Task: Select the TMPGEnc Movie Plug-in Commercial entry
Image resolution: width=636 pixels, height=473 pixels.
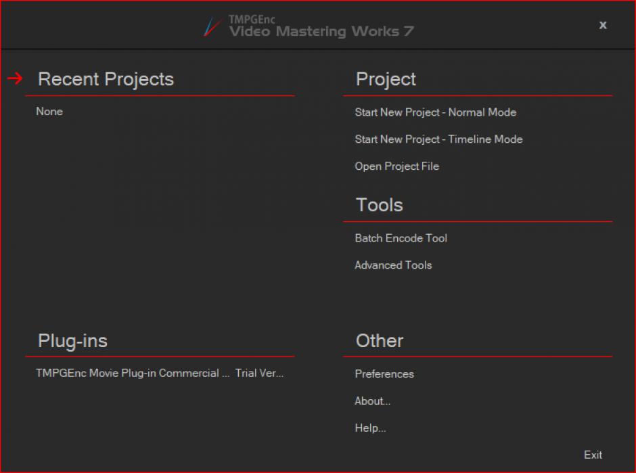Action: tap(133, 374)
